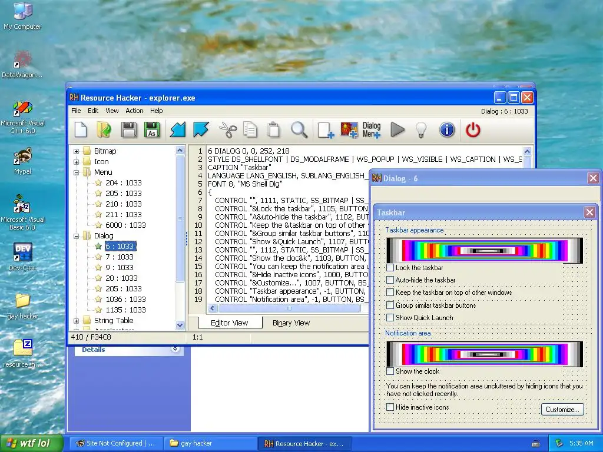Open the My Computer desktop icon
Viewport: 603px width, 452px height.
pyautogui.click(x=22, y=15)
